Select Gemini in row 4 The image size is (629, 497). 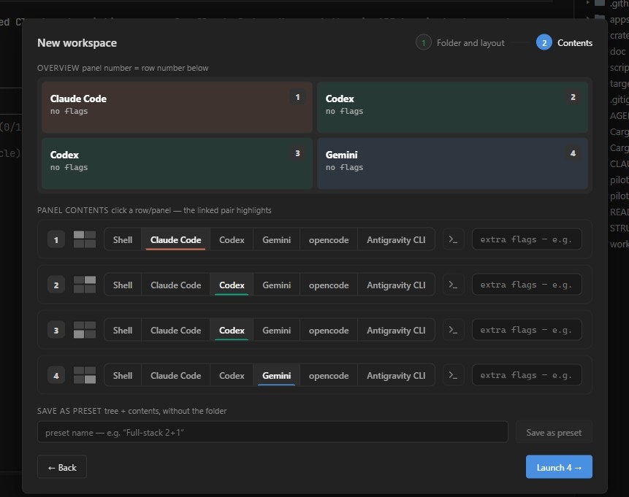tap(276, 376)
